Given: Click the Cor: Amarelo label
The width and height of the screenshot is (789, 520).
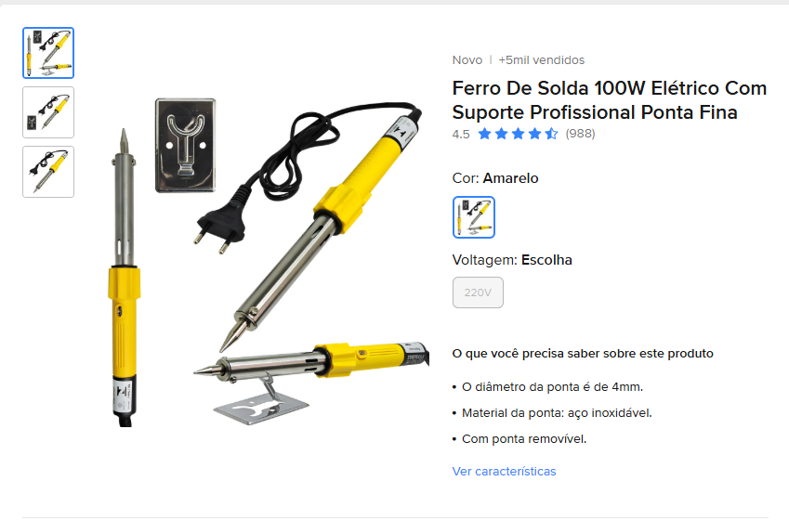Looking at the screenshot, I should pyautogui.click(x=495, y=178).
